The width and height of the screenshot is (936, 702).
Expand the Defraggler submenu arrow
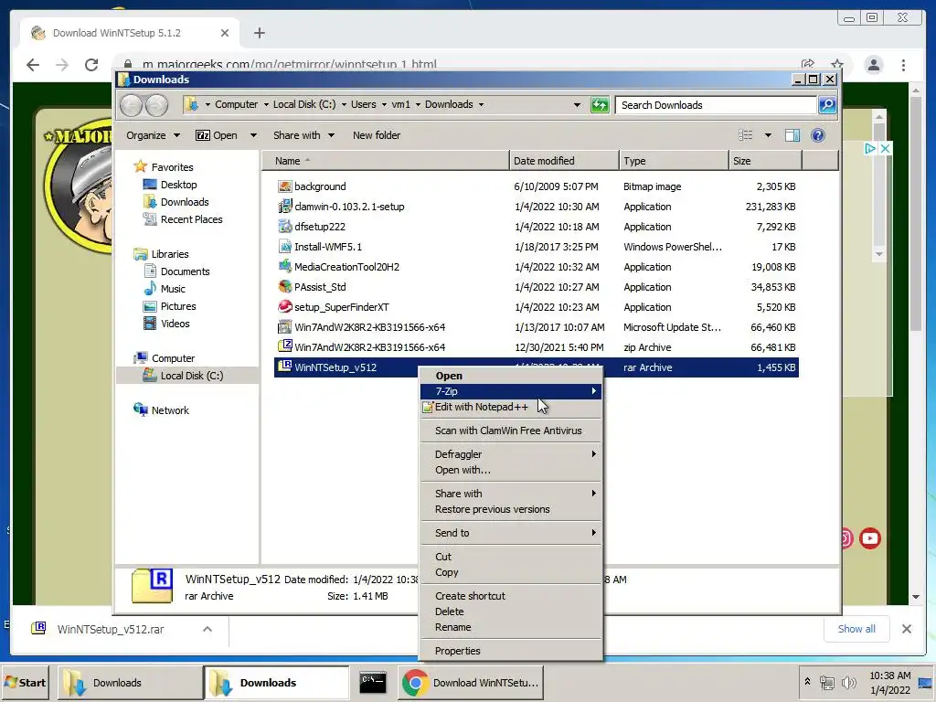593,453
